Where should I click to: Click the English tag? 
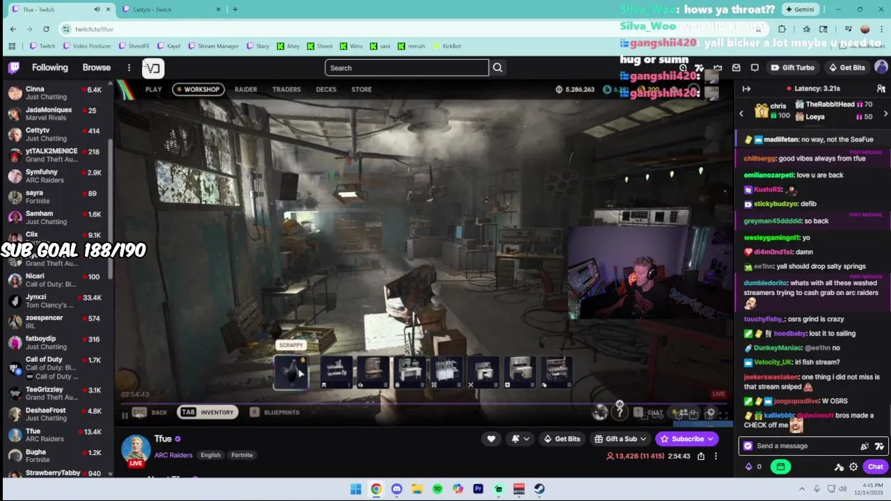(x=210, y=455)
